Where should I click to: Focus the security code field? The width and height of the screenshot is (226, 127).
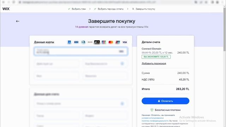(x=105, y=64)
